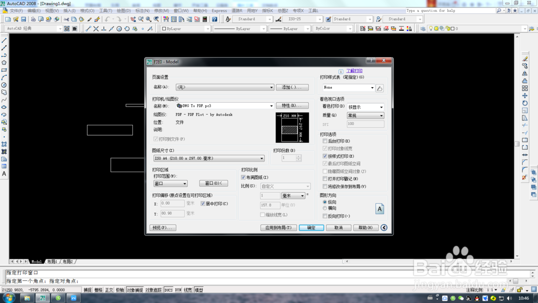This screenshot has width=538, height=303.
Task: Click the Cancel button in plot dialog
Action: tap(338, 228)
